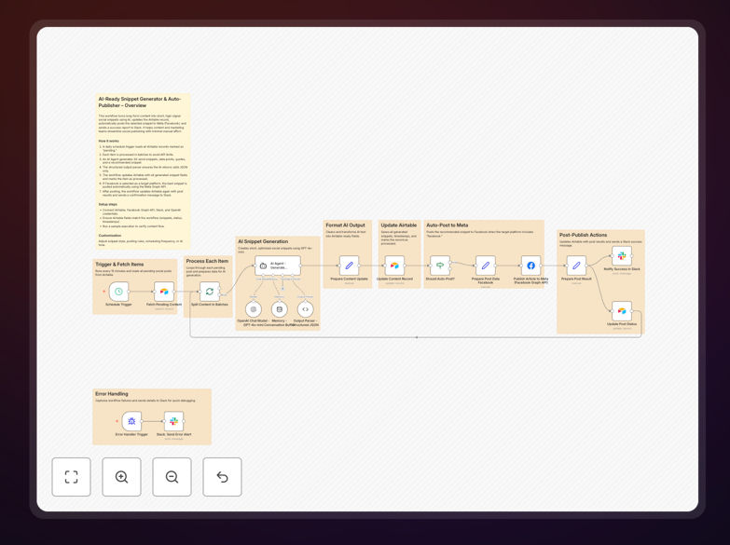
Task: Select the Error Handler Trigger bug node
Action: coord(131,421)
